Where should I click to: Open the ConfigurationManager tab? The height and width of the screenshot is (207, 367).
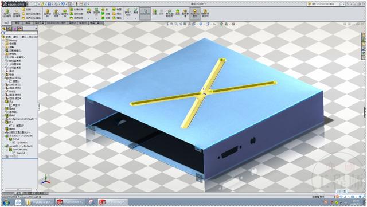click(15, 29)
